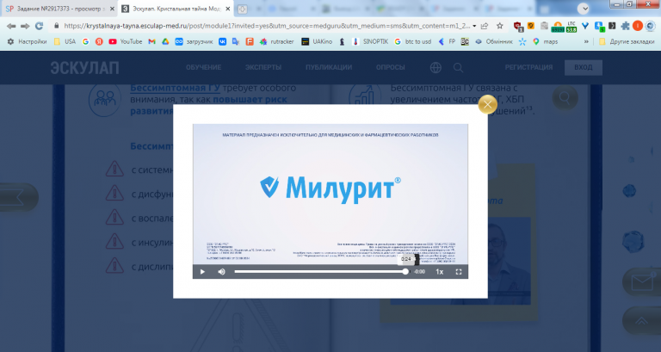Image resolution: width=661 pixels, height=352 pixels.
Task: Open the Настройки bookmark
Action: click(x=27, y=41)
